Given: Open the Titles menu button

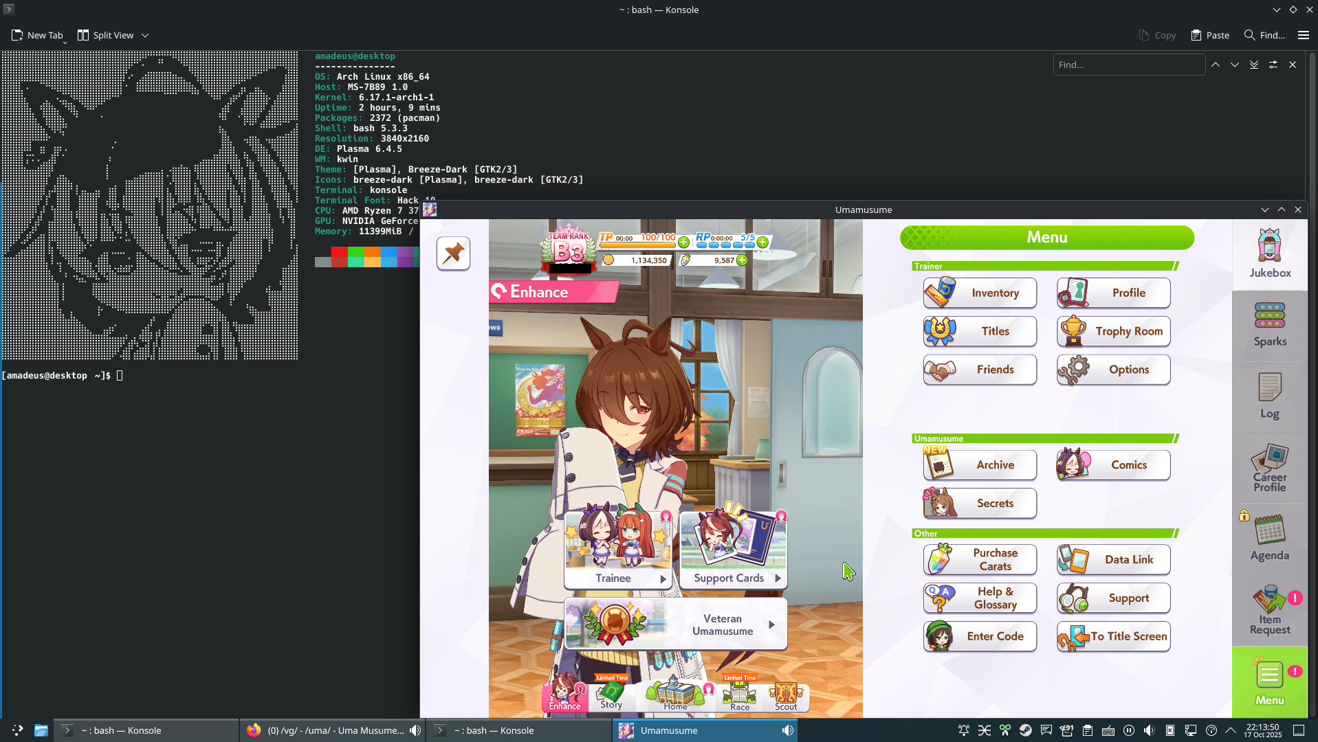Looking at the screenshot, I should coord(980,331).
